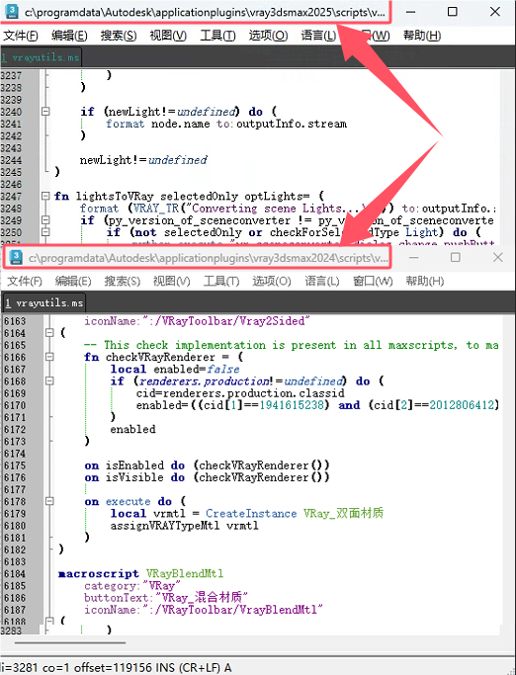Click the horizontal scrollbar thumb at the bottom
This screenshot has height=675, width=516.
[x=70, y=642]
